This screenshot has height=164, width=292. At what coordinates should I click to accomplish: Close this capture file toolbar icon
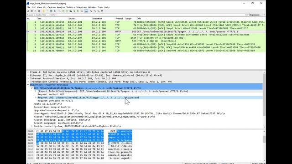(x=51, y=11)
